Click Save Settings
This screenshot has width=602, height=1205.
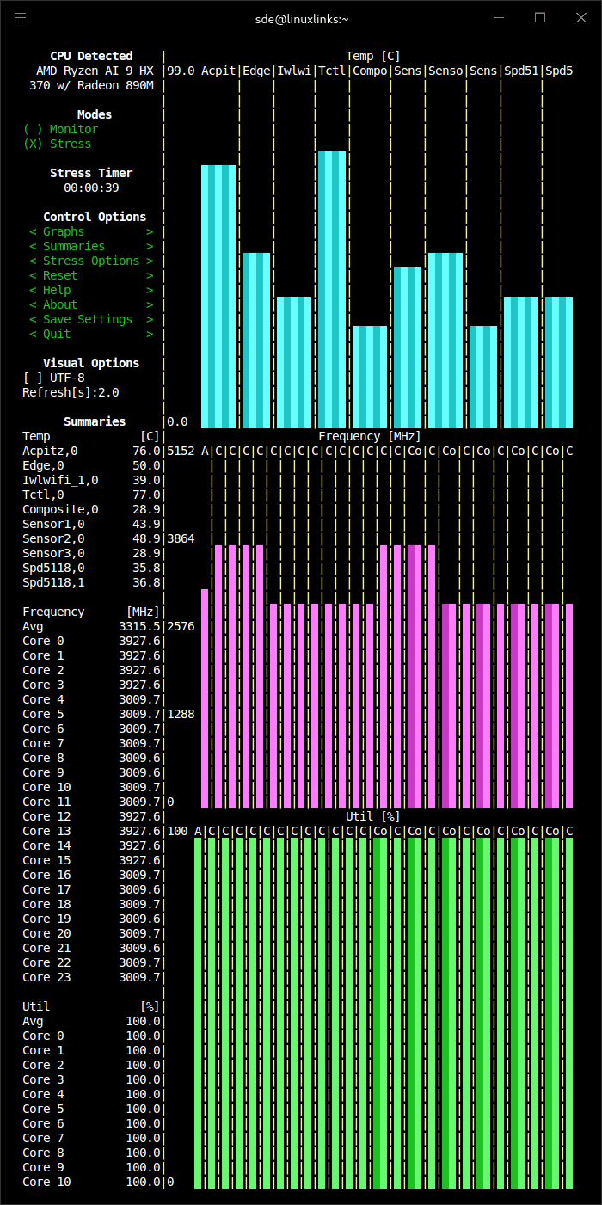click(88, 319)
